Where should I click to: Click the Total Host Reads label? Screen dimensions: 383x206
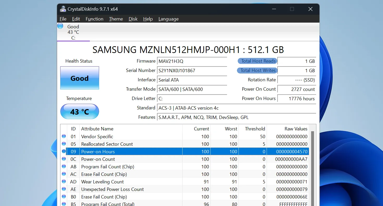(x=258, y=61)
